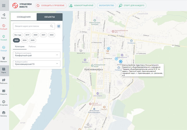Screen dimensions: 187x130
Task: Select the 2020 year chip
Action: click(x=35, y=35)
